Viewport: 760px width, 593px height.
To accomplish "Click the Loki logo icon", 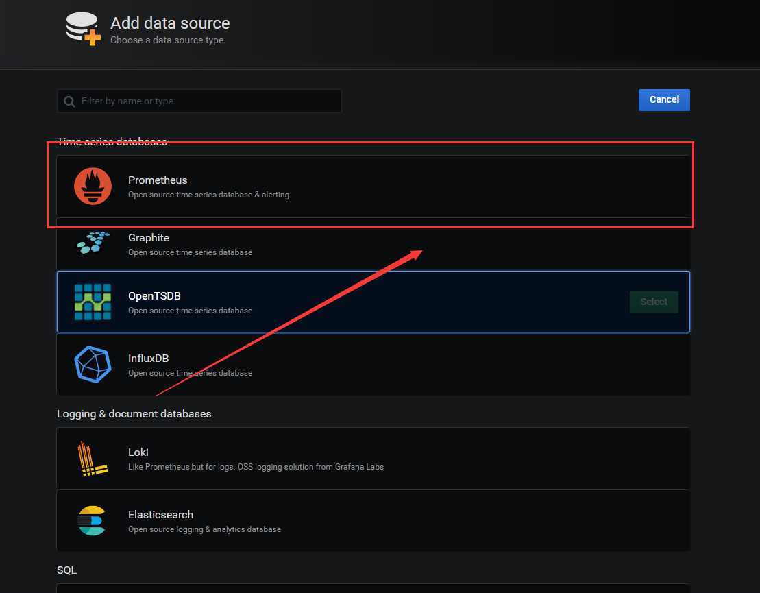I will click(x=92, y=459).
